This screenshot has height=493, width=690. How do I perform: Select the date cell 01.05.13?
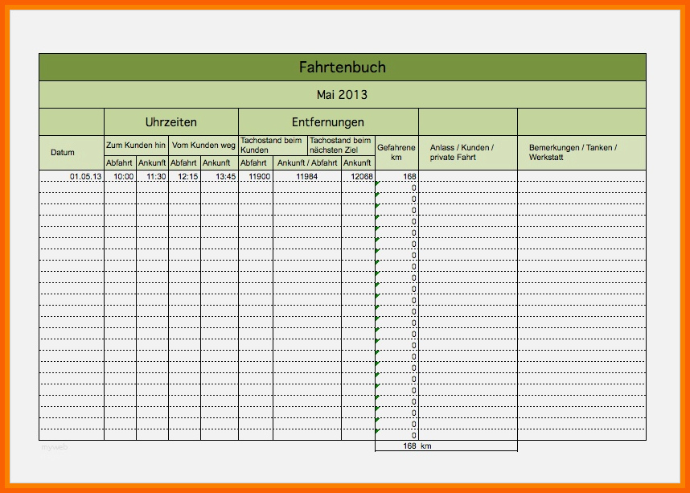tap(72, 176)
